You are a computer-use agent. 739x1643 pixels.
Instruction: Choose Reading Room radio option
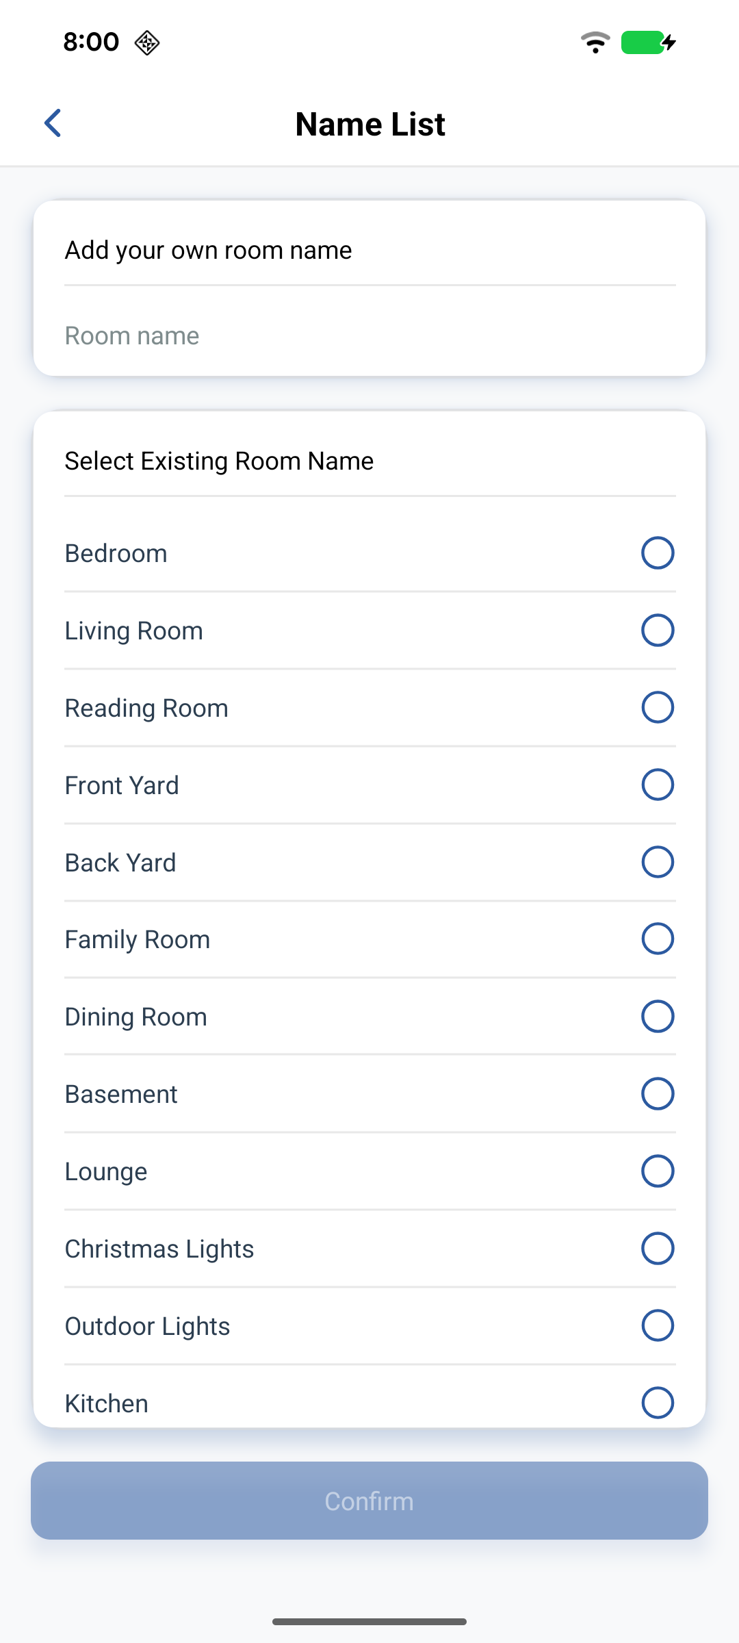coord(658,708)
